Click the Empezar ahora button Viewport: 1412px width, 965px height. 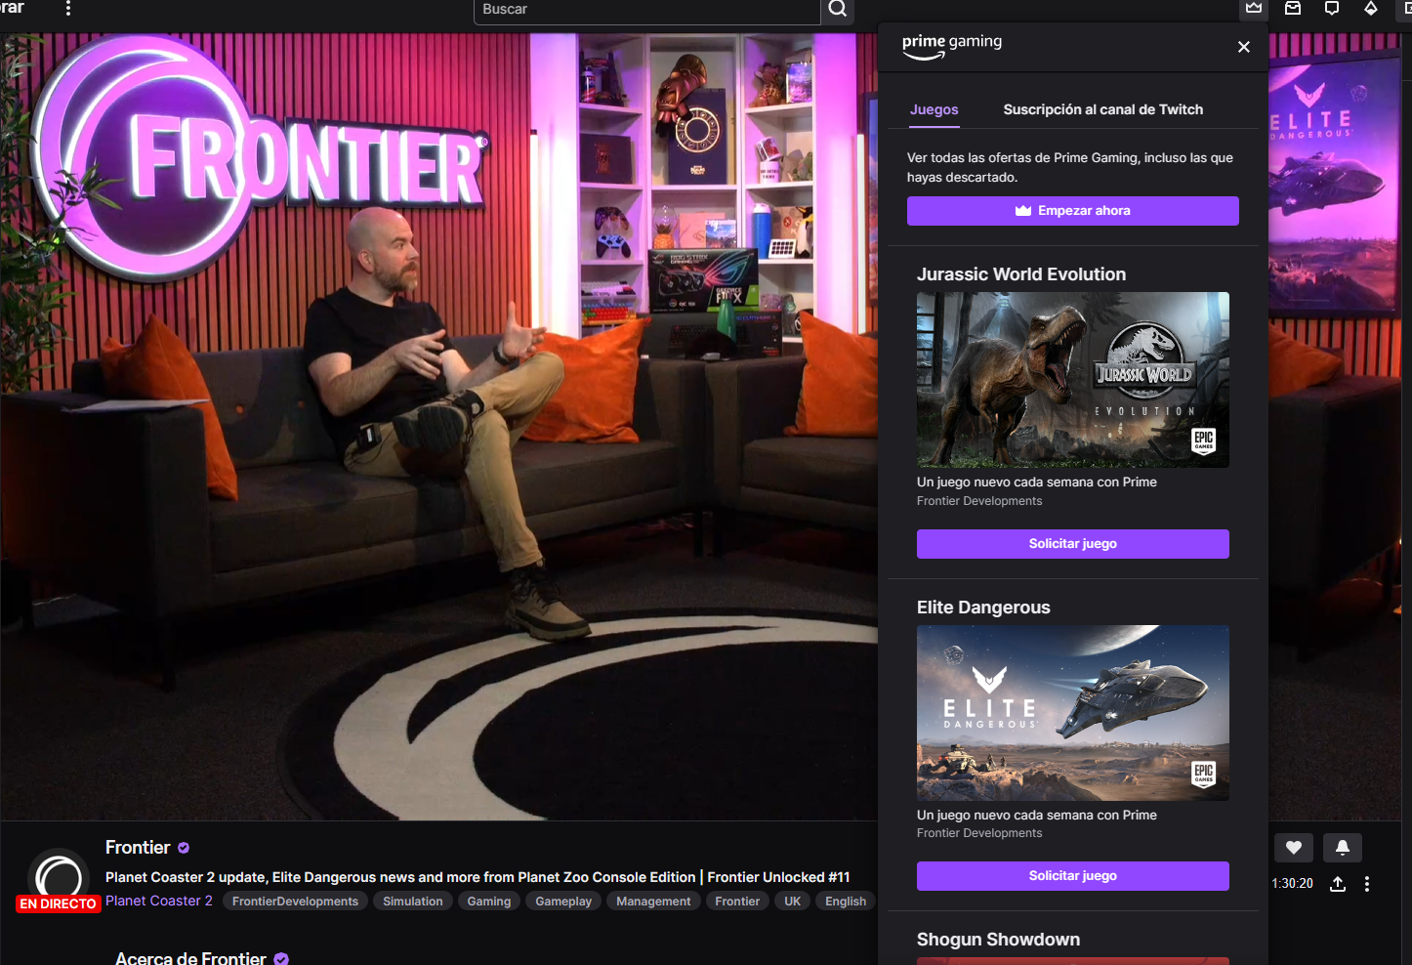pos(1073,211)
